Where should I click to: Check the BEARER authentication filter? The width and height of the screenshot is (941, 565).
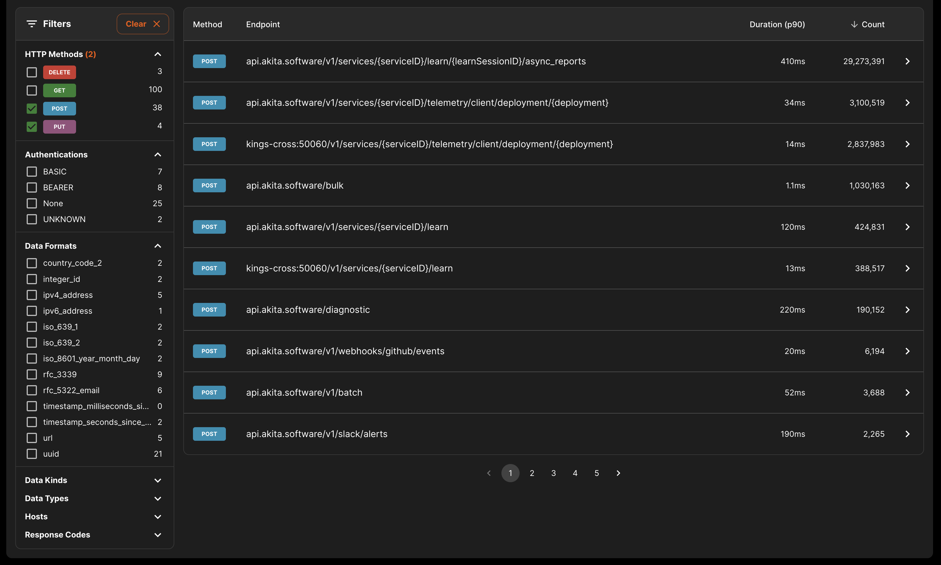32,188
